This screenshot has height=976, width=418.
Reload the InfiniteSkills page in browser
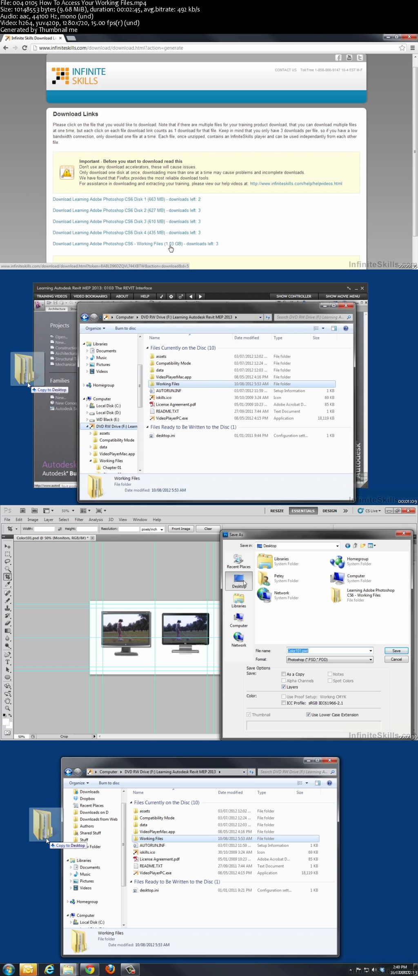pos(24,48)
